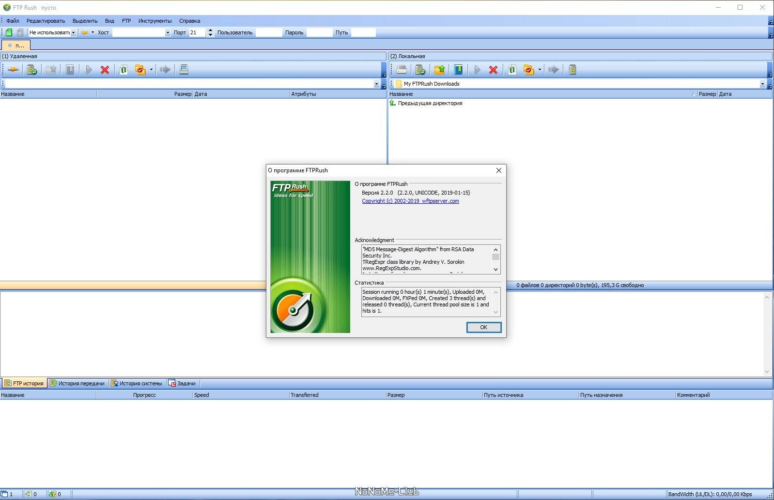Open the quick connect plug dropdown arrow
The image size is (774, 500).
(x=93, y=32)
